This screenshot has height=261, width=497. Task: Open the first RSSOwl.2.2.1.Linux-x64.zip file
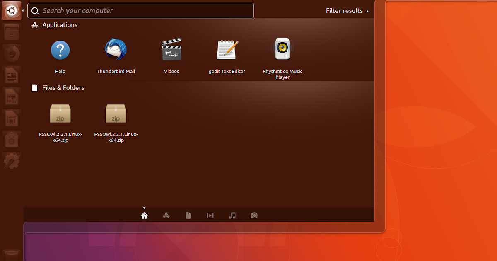tap(60, 123)
